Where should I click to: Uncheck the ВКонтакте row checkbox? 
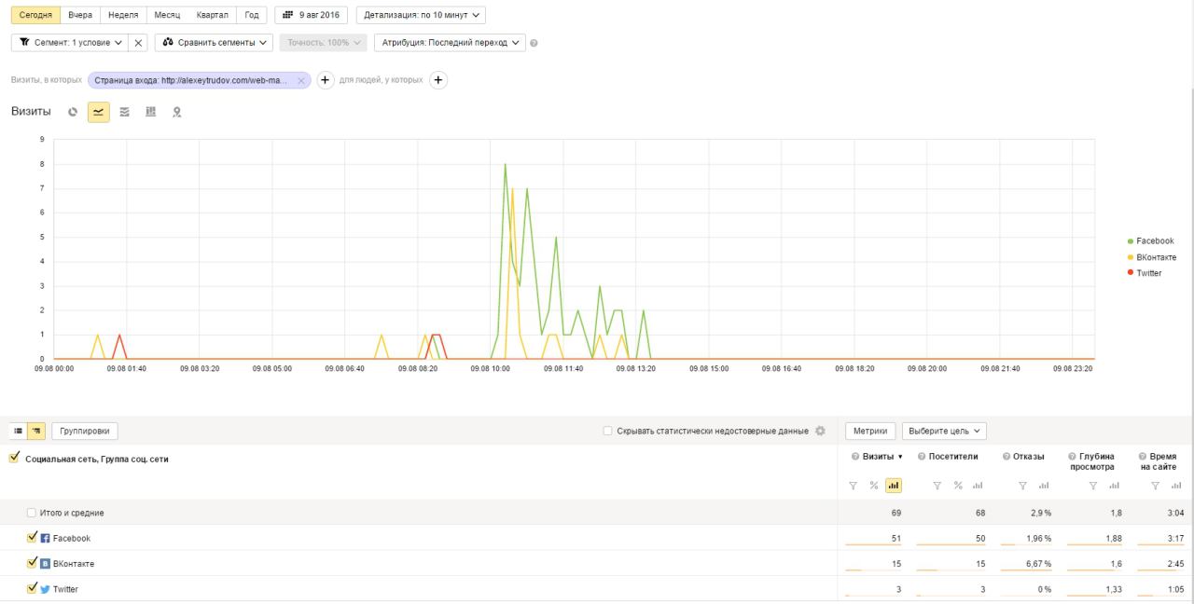(33, 562)
